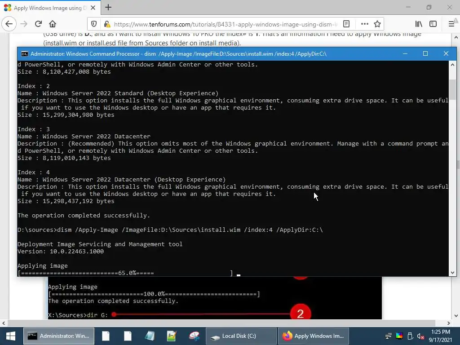Open first blank document taskbar icon
Image resolution: width=460 pixels, height=345 pixels.
pos(106,336)
